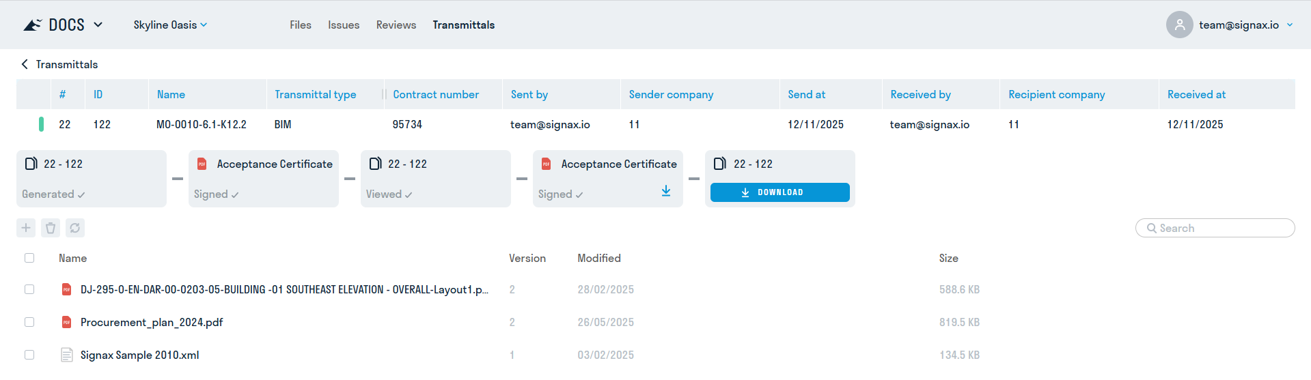Click document icon on the Download step card
The image size is (1311, 380).
coord(719,164)
